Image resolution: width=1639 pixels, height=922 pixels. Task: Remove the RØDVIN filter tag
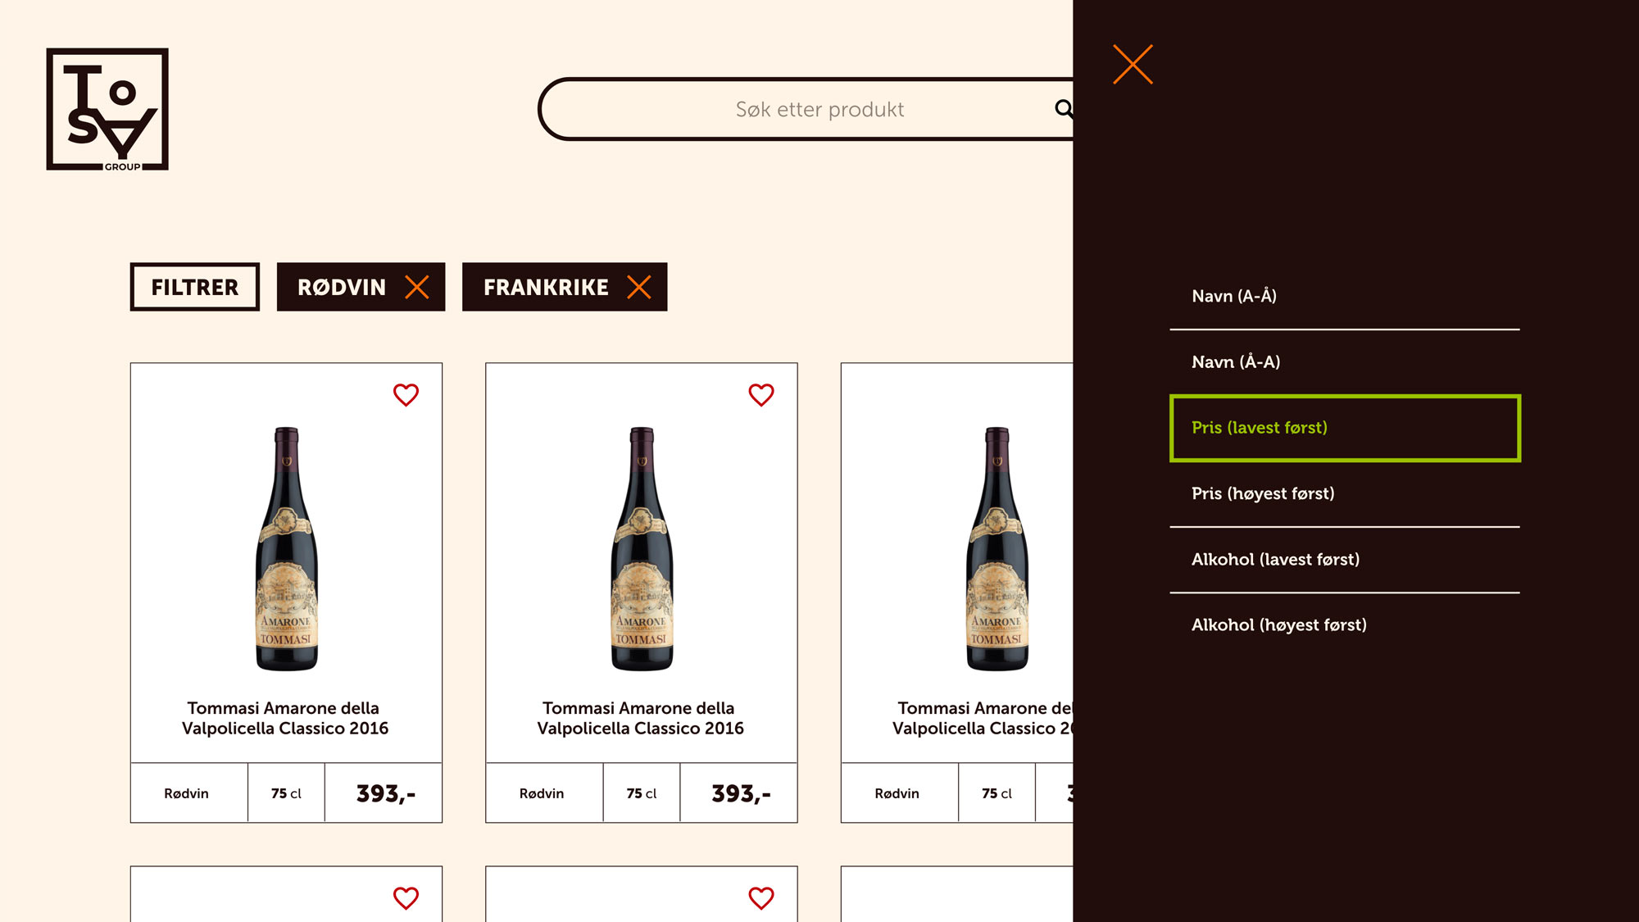pos(417,287)
